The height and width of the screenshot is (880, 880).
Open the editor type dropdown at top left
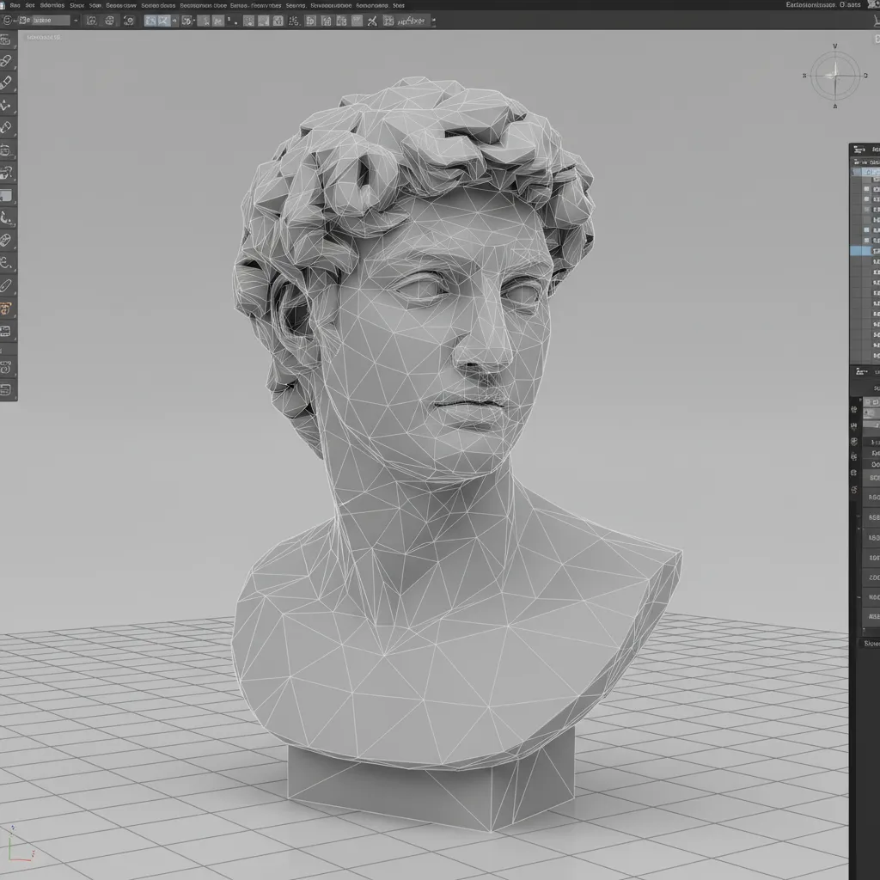(9, 19)
